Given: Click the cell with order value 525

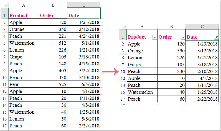Looking at the screenshot, I should 53,84.
